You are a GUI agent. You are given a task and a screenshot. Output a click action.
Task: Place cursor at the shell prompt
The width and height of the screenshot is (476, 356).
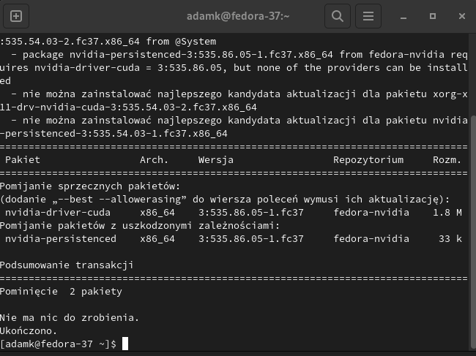125,344
